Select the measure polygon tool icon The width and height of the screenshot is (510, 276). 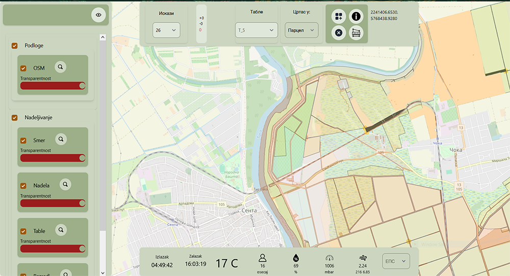click(356, 33)
